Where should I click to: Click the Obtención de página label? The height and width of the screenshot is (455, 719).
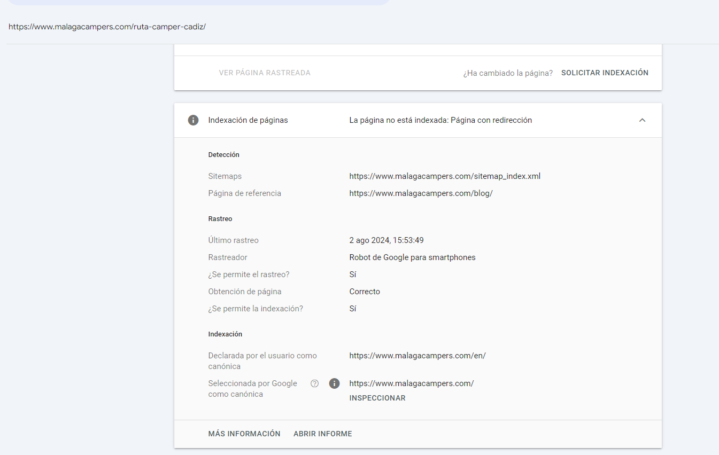tap(245, 292)
